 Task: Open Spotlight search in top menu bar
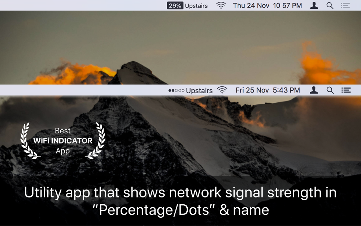click(330, 5)
